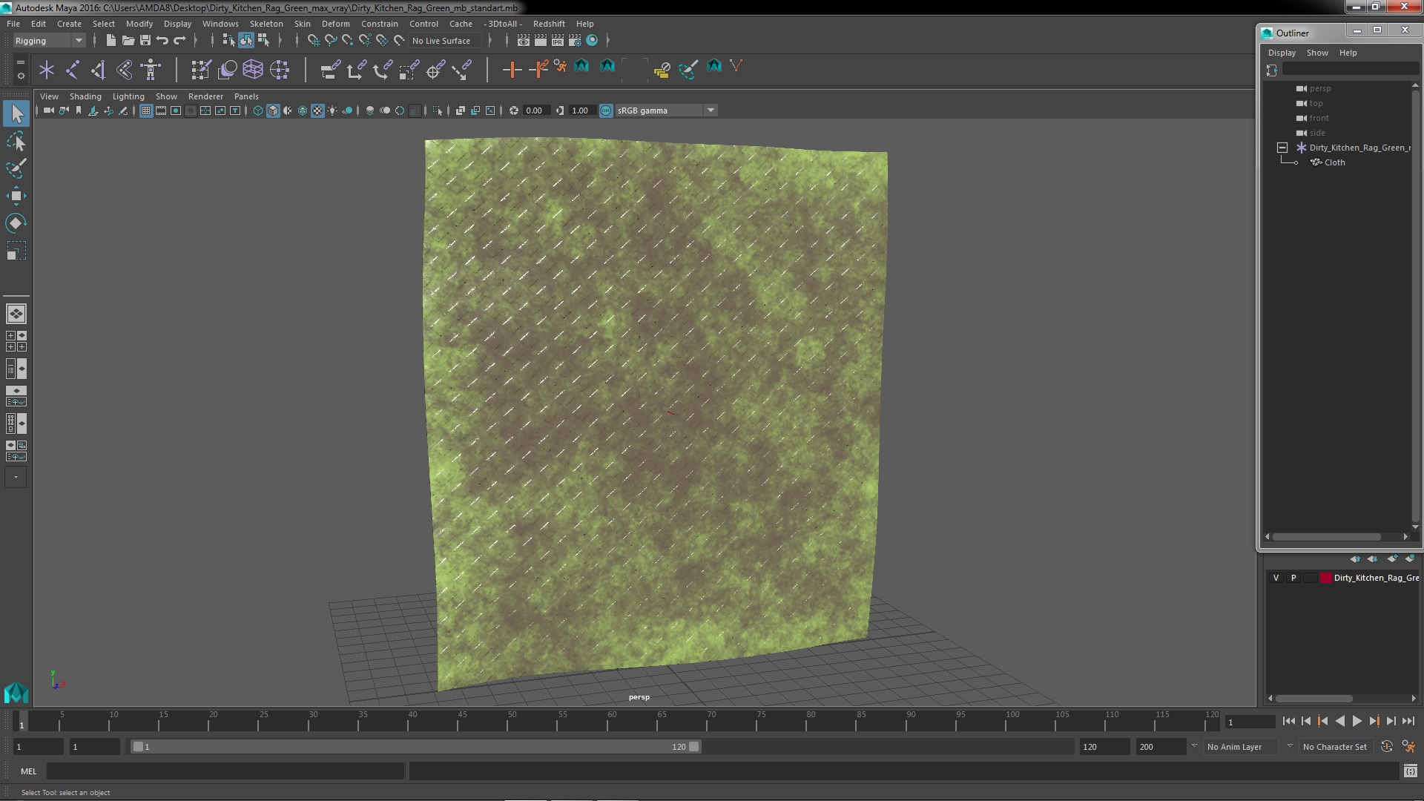Create a Lattice deformer from shelf

pyautogui.click(x=253, y=70)
